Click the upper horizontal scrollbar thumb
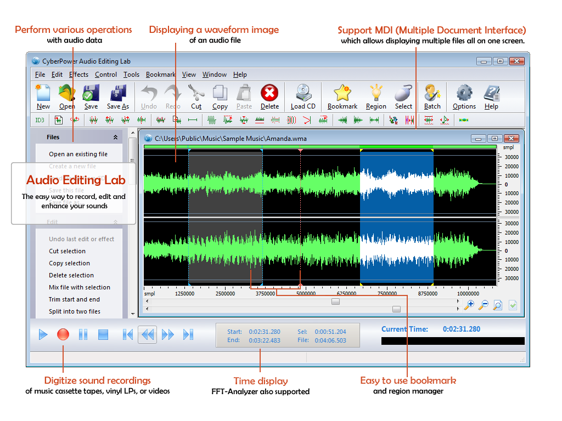562x421 pixels. click(x=335, y=301)
